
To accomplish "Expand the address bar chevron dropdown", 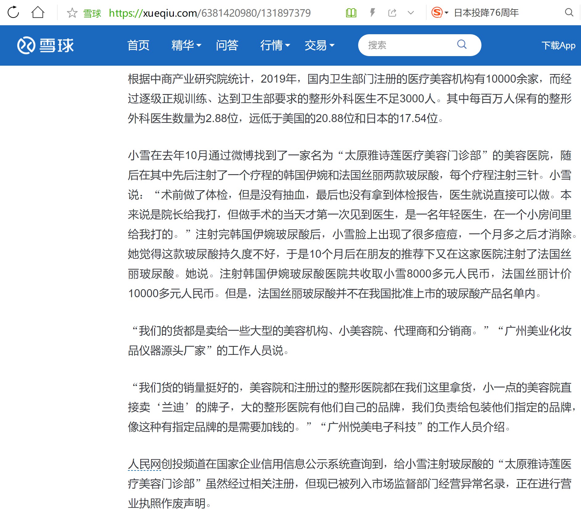I will [411, 13].
